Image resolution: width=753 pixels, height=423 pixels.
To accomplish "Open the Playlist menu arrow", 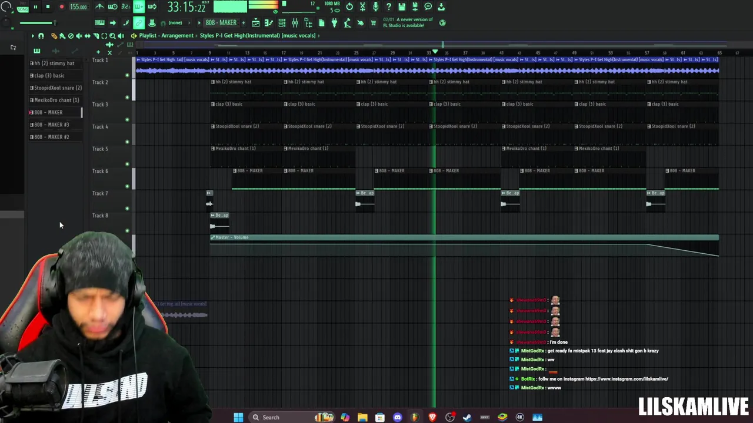I will pos(33,36).
